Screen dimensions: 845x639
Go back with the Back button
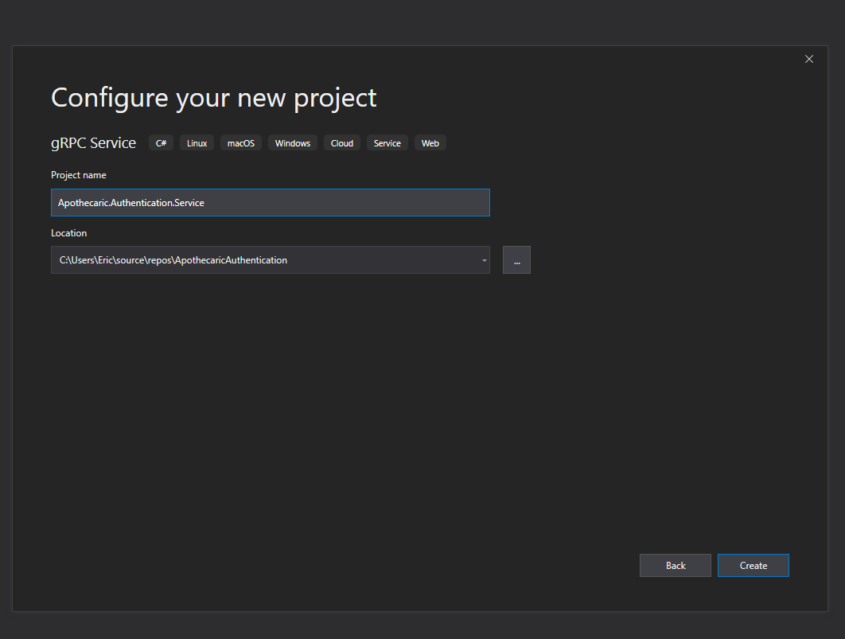[x=675, y=566]
